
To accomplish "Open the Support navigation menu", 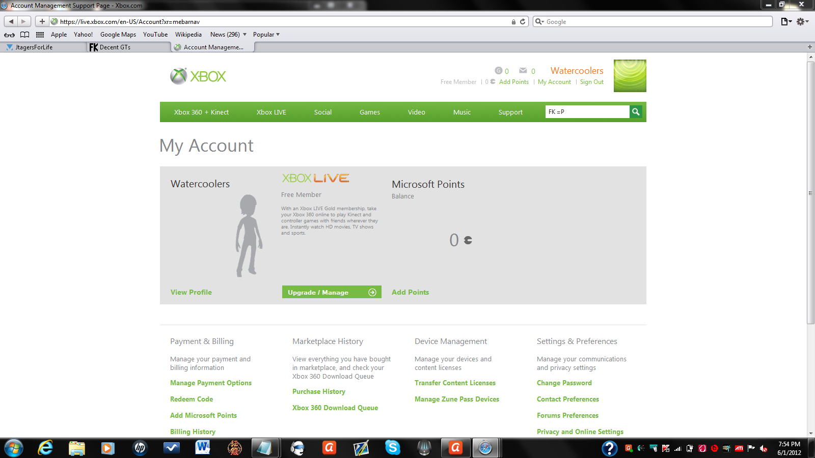I will (x=510, y=112).
